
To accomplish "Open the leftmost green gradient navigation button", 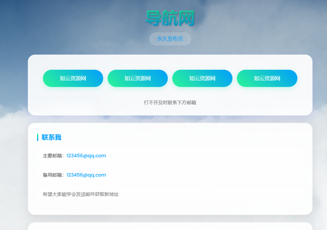I will [x=73, y=78].
